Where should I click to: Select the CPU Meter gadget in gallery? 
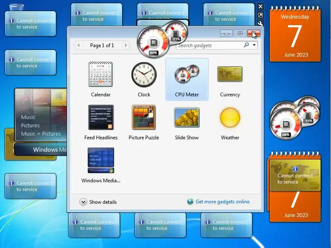click(187, 79)
